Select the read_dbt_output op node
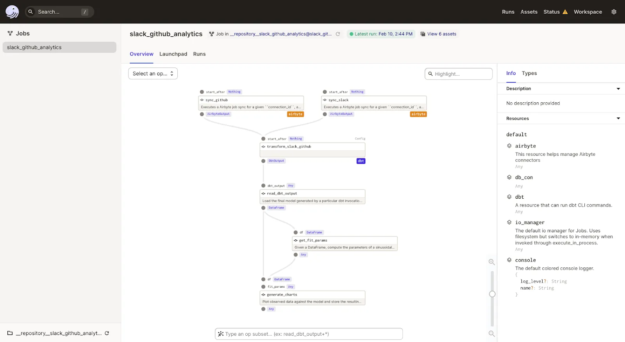Viewport: 625px width, 342px height. pos(312,197)
